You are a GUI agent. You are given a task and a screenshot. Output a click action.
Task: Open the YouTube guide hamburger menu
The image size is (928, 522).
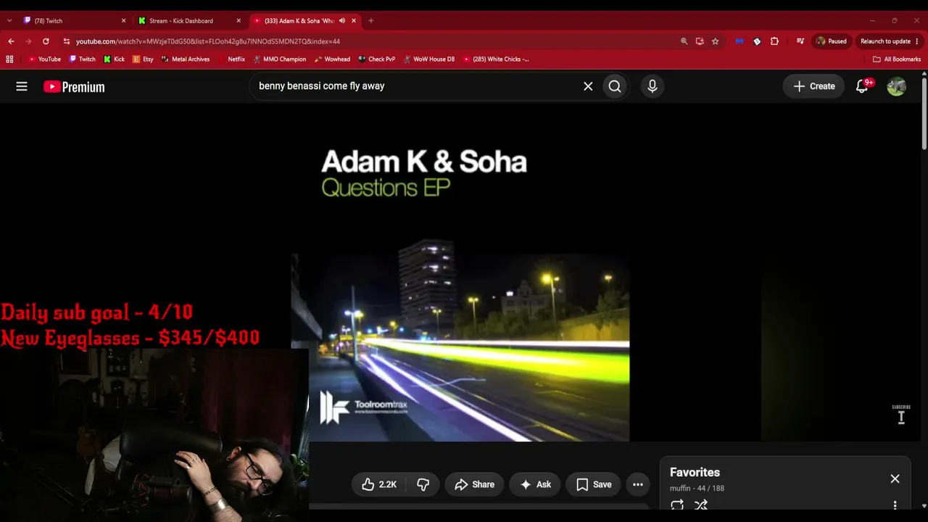(x=22, y=86)
